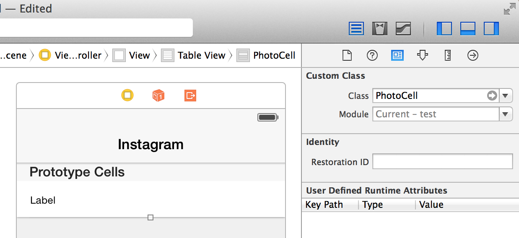This screenshot has width=519, height=238.
Task: Click the Value column header
Action: click(467, 204)
